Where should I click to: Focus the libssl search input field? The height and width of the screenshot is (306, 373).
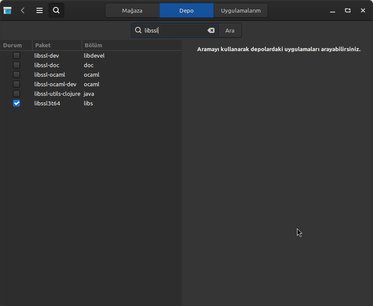[174, 30]
